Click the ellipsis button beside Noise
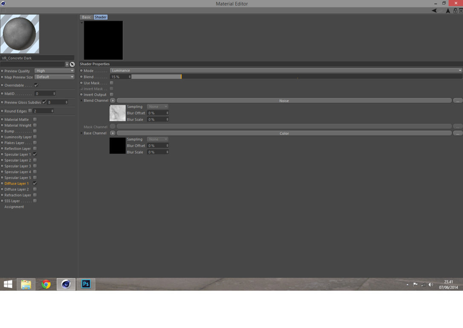 pyautogui.click(x=457, y=101)
